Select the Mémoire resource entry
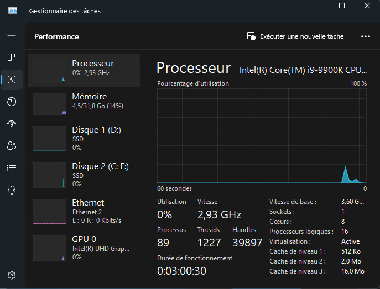Screen dimensions: 380x289 coord(84,101)
